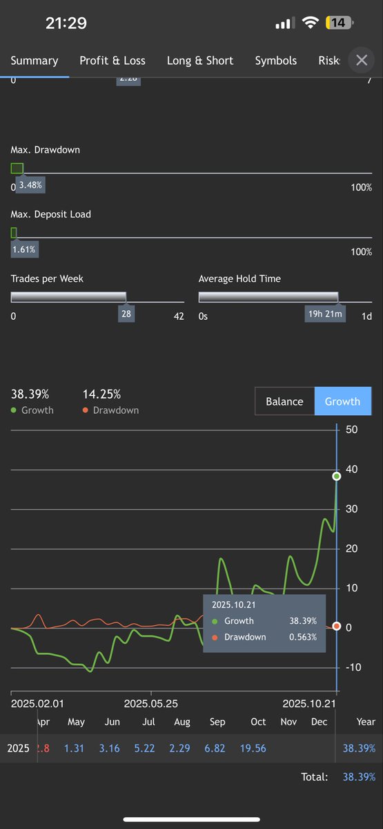This screenshot has height=829, width=383.
Task: Click the August value 2.29
Action: coord(179,748)
